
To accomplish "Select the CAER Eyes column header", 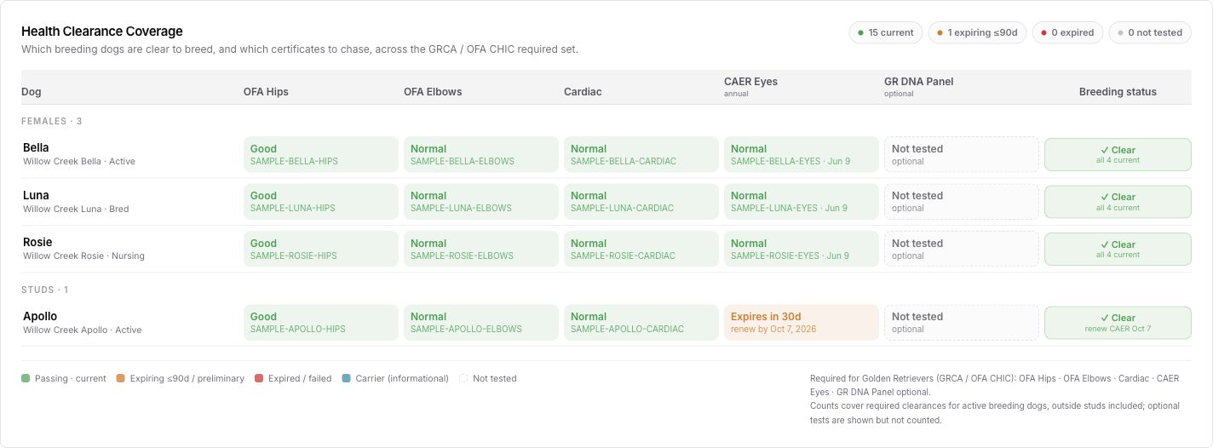I will (x=750, y=82).
